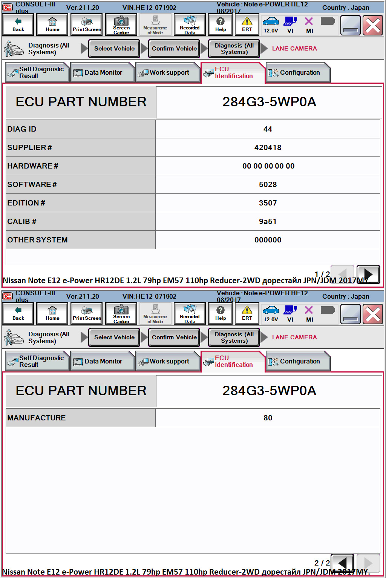The width and height of the screenshot is (386, 578).
Task: Go Home in the lower CONSULT-III window
Action: coord(52,313)
